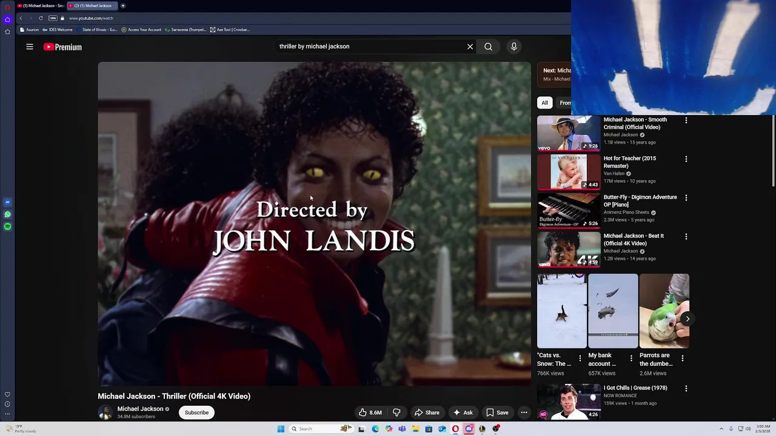Switch to first Michael Jackson browser tab

[x=41, y=5]
